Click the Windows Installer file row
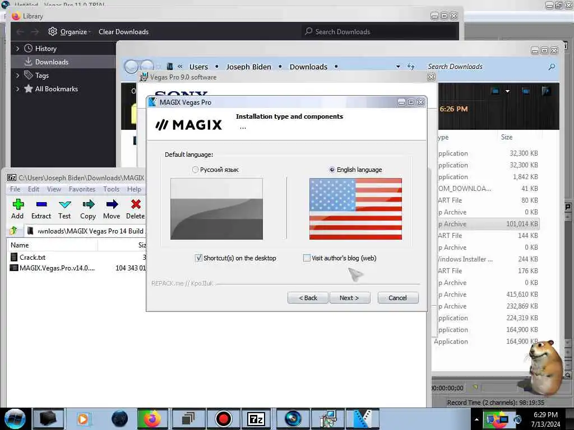Screen dimensions: 574x430 tap(488, 259)
